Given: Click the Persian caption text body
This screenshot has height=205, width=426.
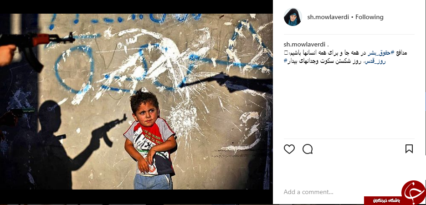Looking at the screenshot, I should pyautogui.click(x=345, y=57).
